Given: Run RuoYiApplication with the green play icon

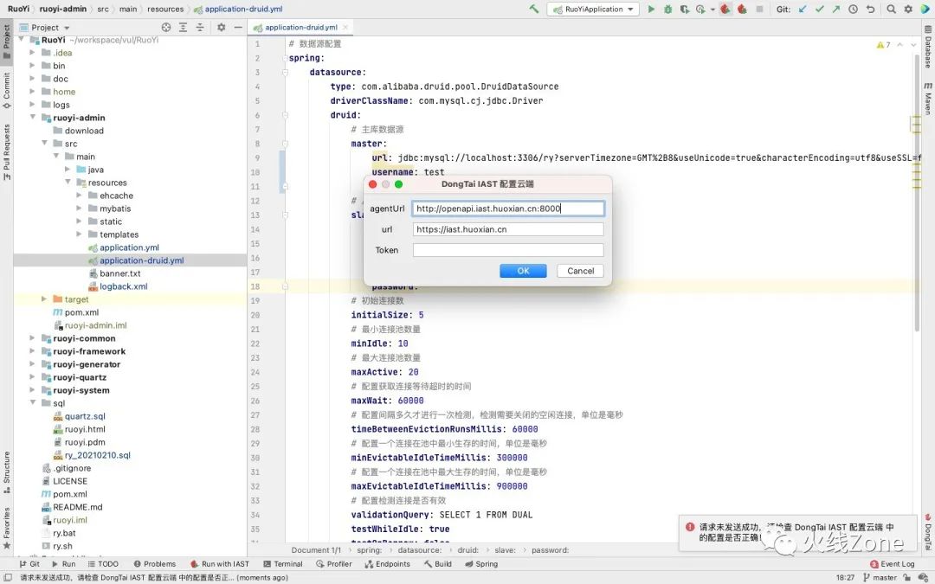Looking at the screenshot, I should 651,9.
